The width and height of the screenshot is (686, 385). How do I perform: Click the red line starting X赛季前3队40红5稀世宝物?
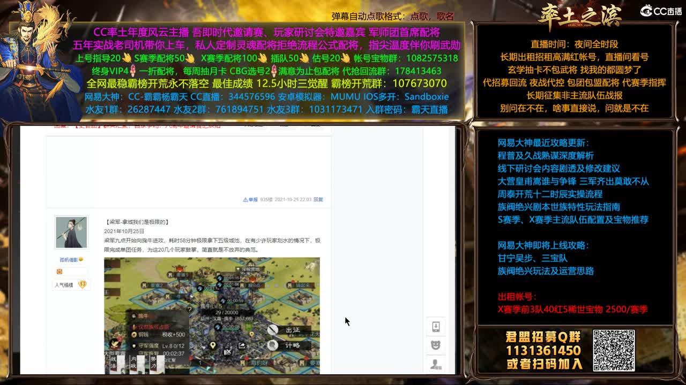tap(572, 310)
